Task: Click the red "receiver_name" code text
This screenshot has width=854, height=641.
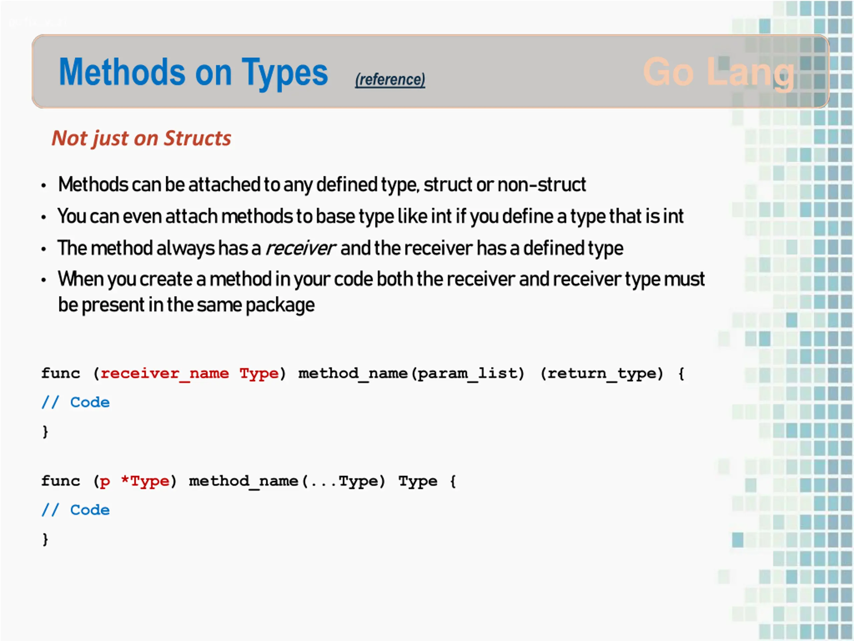Action: point(164,373)
